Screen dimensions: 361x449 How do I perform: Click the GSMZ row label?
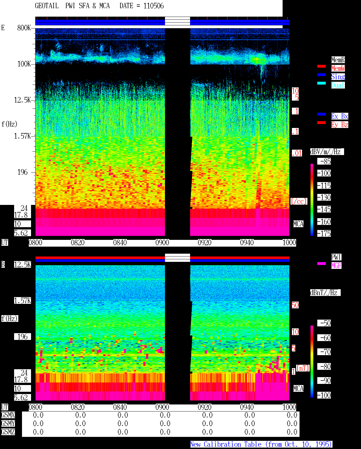[x=8, y=432]
